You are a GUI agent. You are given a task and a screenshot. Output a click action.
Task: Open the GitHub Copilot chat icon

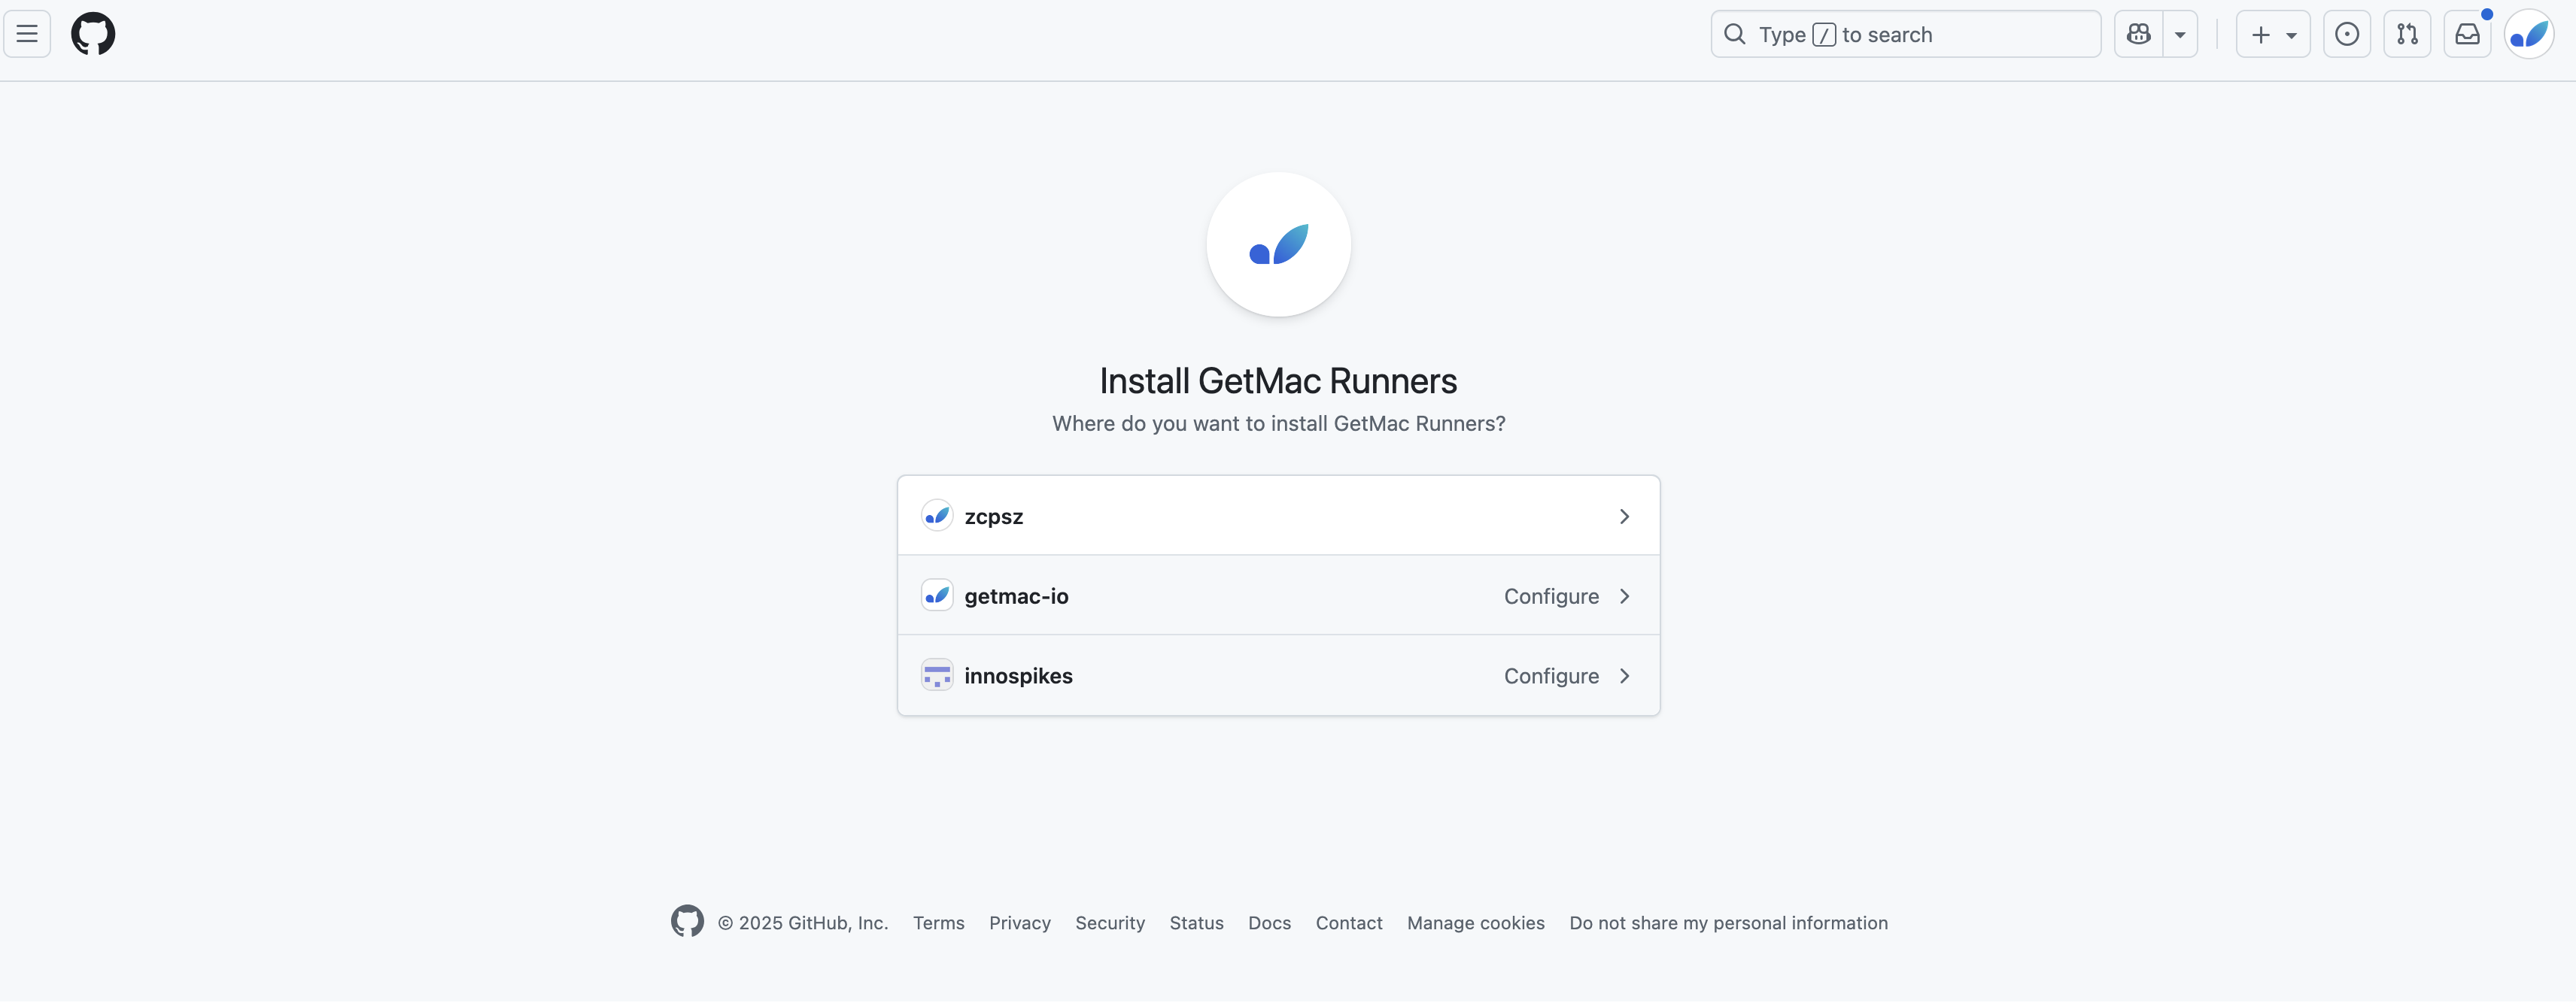click(2137, 33)
